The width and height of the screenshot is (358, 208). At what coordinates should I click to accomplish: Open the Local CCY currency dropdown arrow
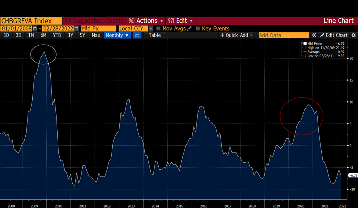(x=151, y=29)
